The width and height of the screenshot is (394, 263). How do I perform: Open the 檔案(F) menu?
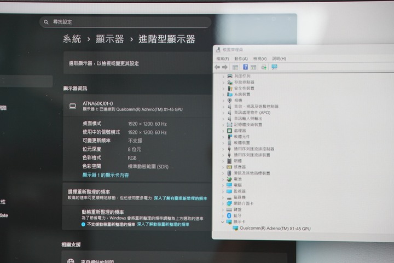pos(222,59)
